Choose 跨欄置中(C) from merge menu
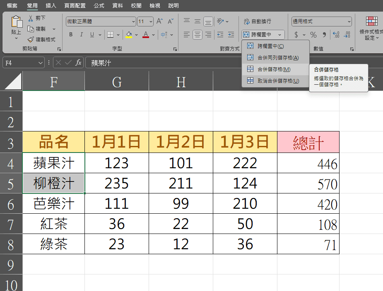383x291 pixels. click(275, 46)
